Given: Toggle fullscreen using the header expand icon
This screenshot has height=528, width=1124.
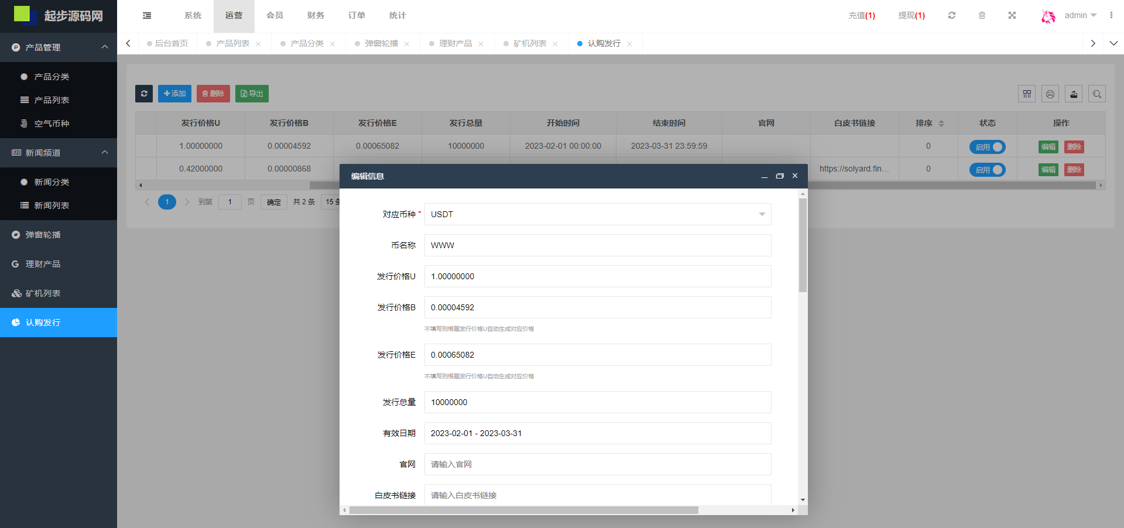Looking at the screenshot, I should (1012, 15).
